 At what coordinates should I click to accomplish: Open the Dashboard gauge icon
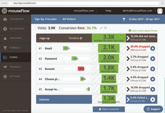coord(5,19)
